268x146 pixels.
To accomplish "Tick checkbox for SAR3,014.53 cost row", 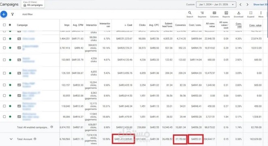I will (4, 96).
